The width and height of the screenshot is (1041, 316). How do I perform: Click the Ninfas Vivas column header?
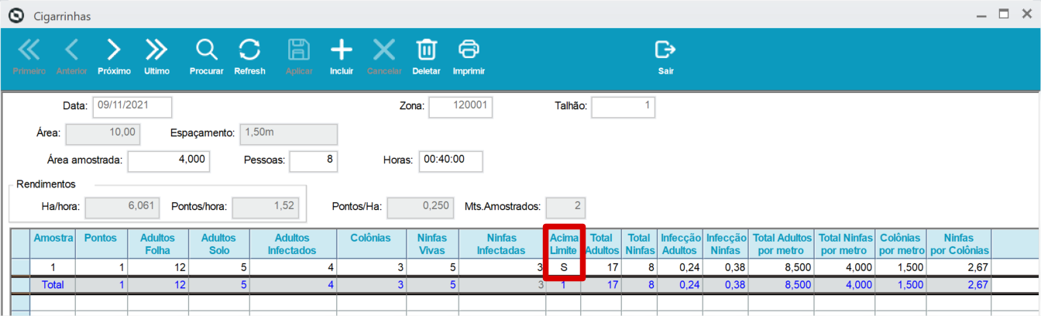433,243
